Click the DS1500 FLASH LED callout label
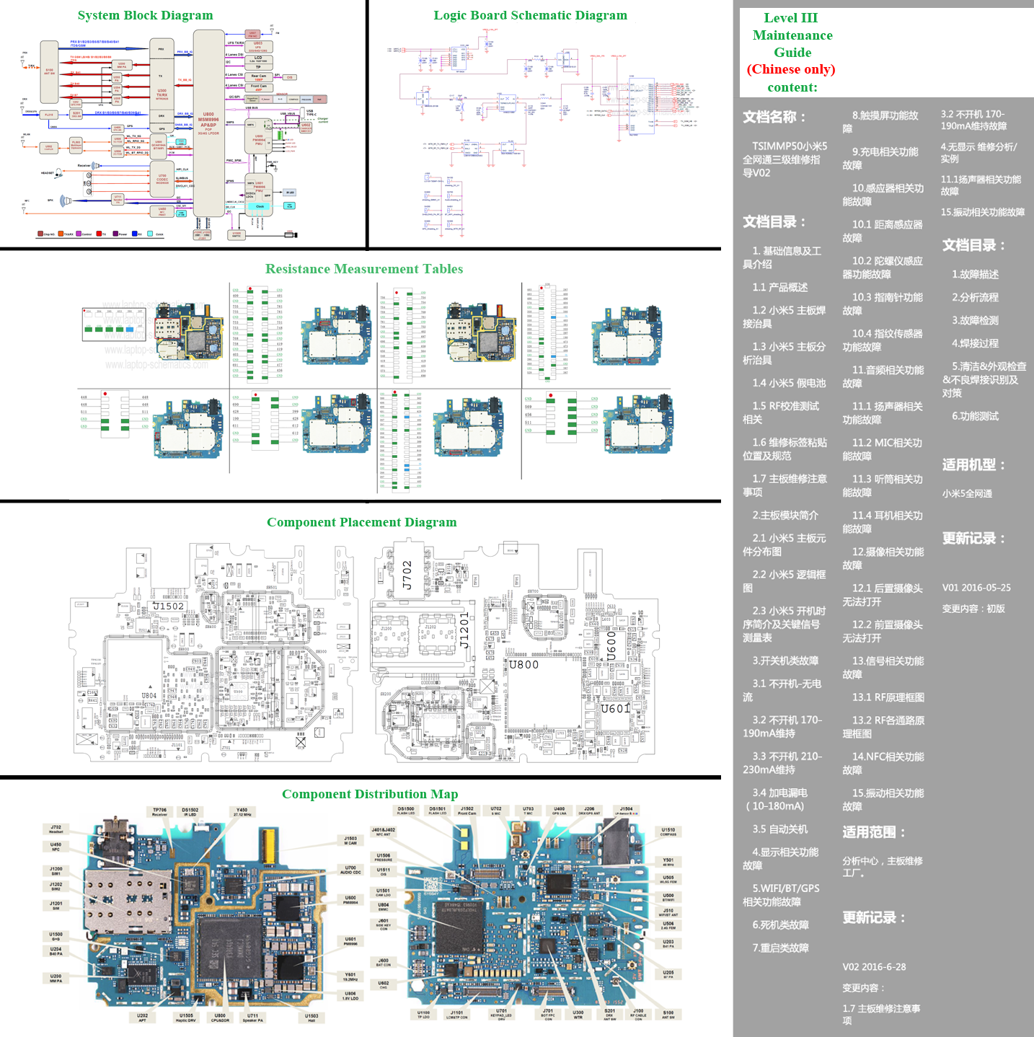The width and height of the screenshot is (1034, 1037). point(406,811)
